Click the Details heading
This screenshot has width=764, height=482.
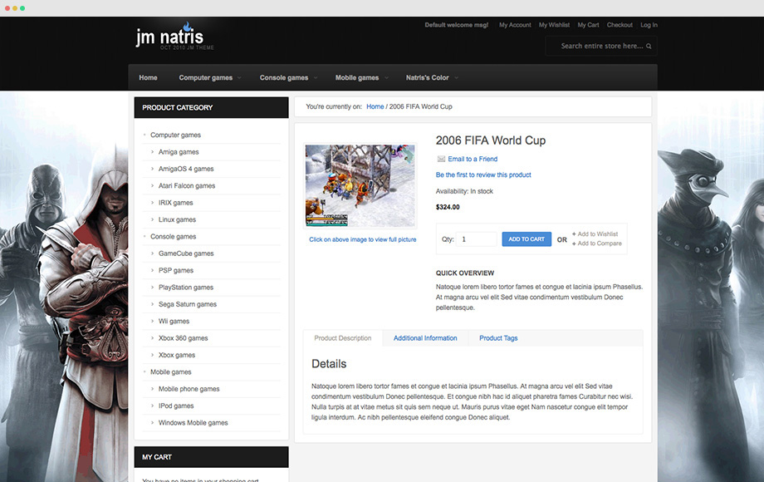[329, 364]
